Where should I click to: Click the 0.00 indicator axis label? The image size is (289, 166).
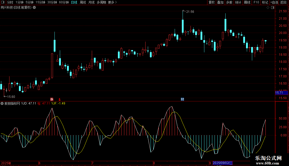284,135
